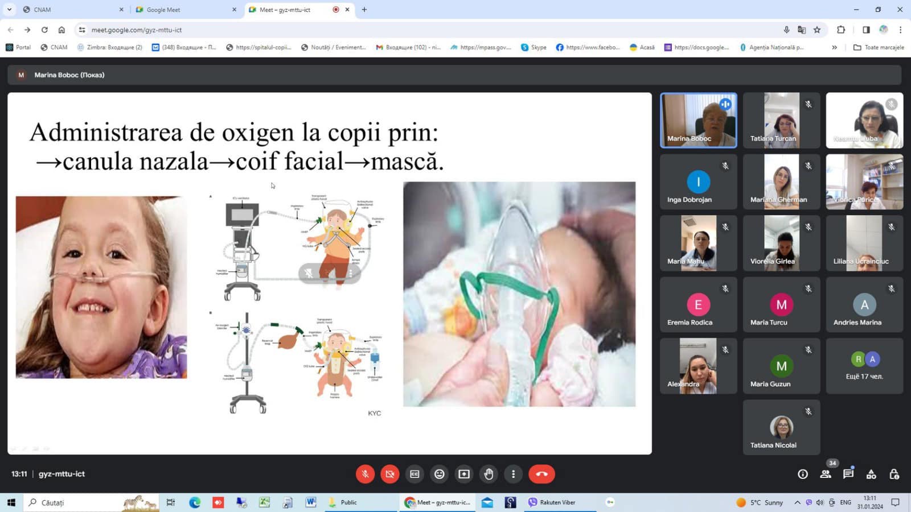Open the emoji reactions button
Screen dimensions: 911x512
point(439,474)
